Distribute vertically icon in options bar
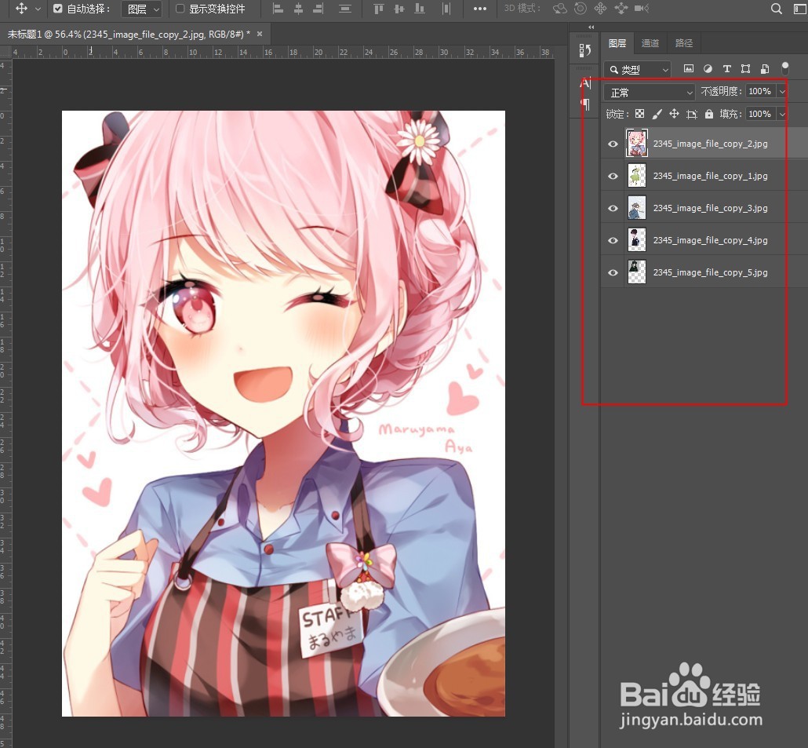The height and width of the screenshot is (748, 808). click(344, 9)
